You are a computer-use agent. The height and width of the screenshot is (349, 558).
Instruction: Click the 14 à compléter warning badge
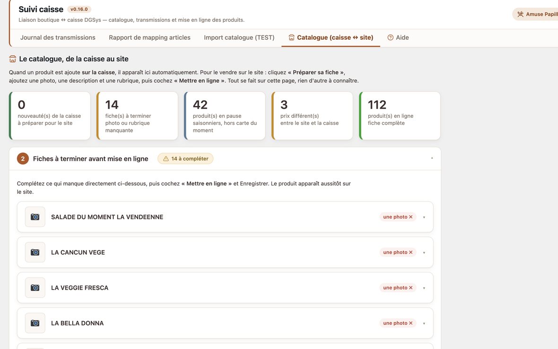pos(185,159)
